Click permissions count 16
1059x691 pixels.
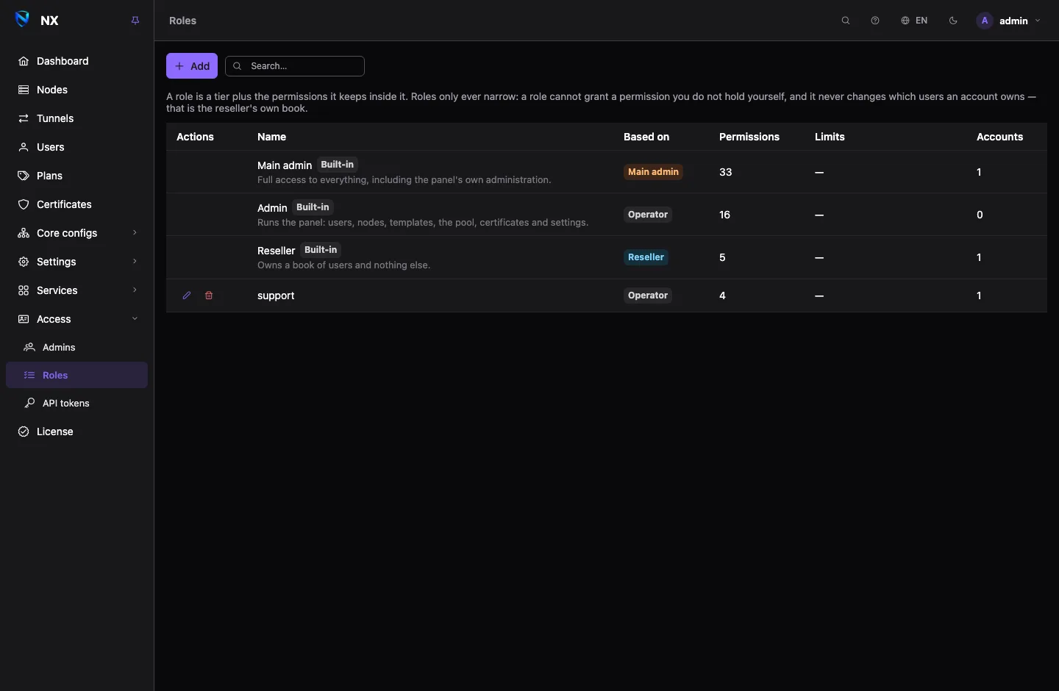point(725,215)
